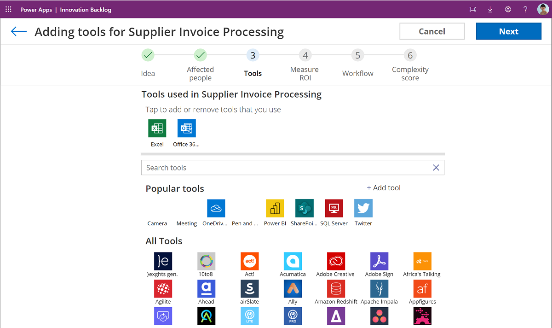Select step 3 Tools

pyautogui.click(x=253, y=55)
